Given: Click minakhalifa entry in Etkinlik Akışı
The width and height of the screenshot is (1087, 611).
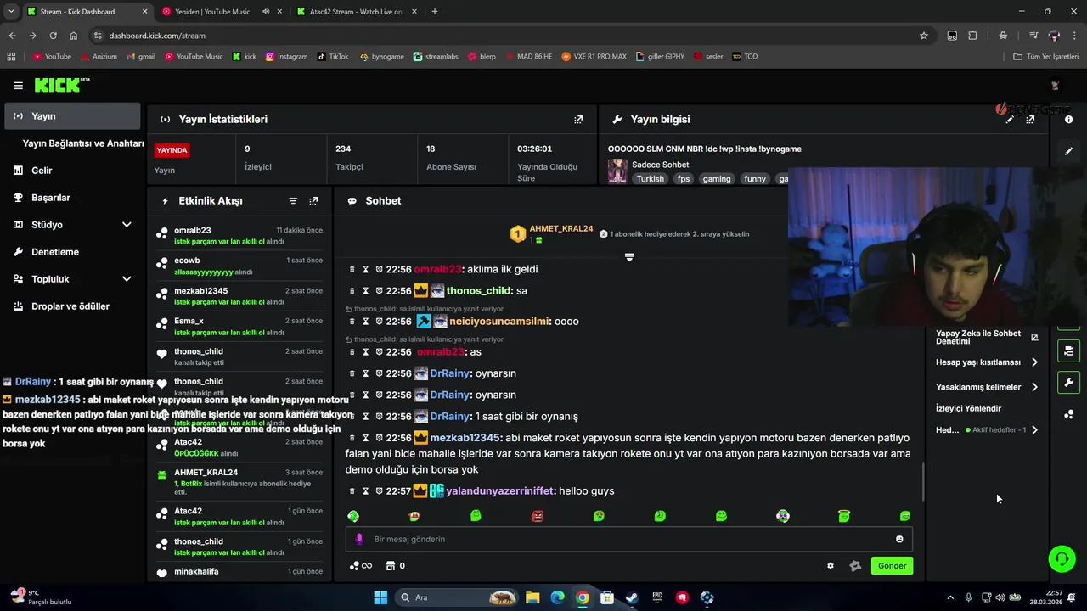Looking at the screenshot, I should [x=240, y=571].
